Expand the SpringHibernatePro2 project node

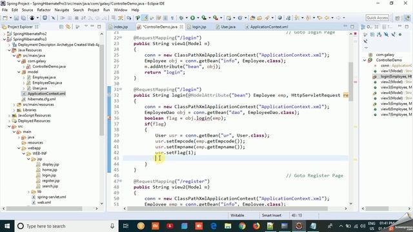(x=5, y=34)
